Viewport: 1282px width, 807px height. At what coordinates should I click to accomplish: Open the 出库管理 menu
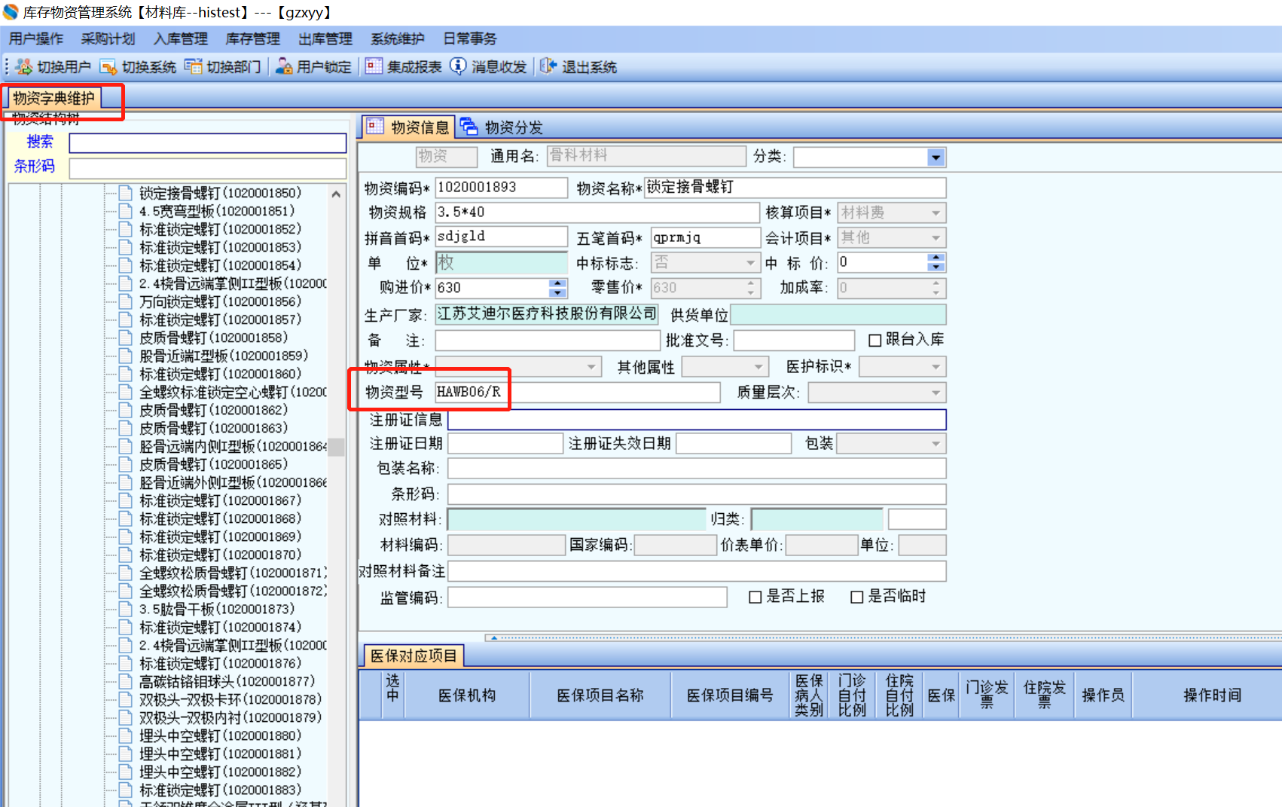tap(325, 39)
